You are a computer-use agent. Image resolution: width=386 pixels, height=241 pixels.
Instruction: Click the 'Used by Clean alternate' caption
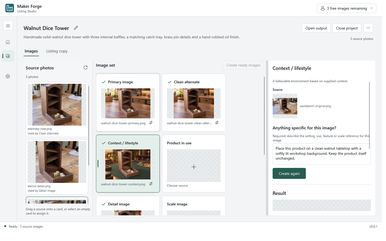coord(43,133)
